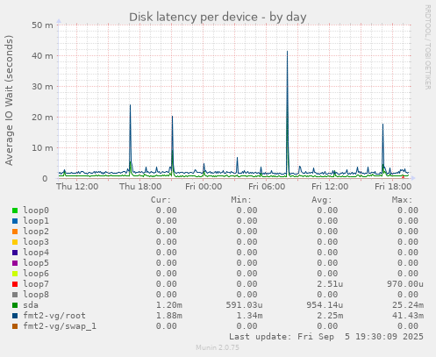This screenshot has height=357, width=436.
Task: Select the fmt2-vg/root legend label
Action: 54,316
